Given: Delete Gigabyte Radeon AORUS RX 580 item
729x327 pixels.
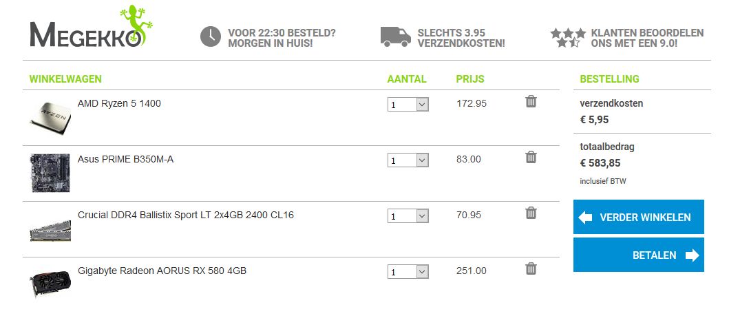Looking at the screenshot, I should [531, 269].
